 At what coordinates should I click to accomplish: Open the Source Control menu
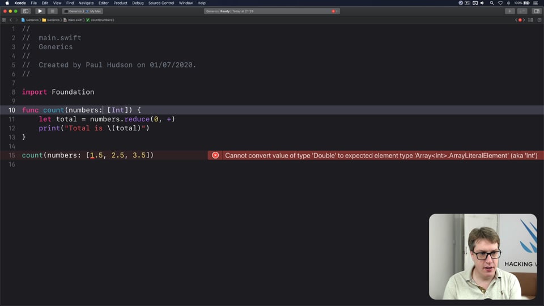pos(161,3)
